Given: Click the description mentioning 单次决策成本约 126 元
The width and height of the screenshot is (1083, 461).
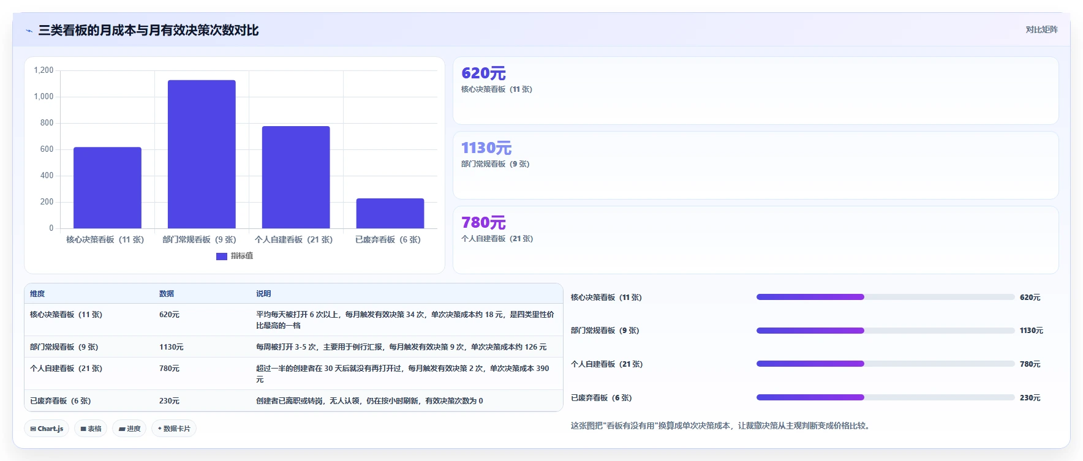Looking at the screenshot, I should point(401,347).
